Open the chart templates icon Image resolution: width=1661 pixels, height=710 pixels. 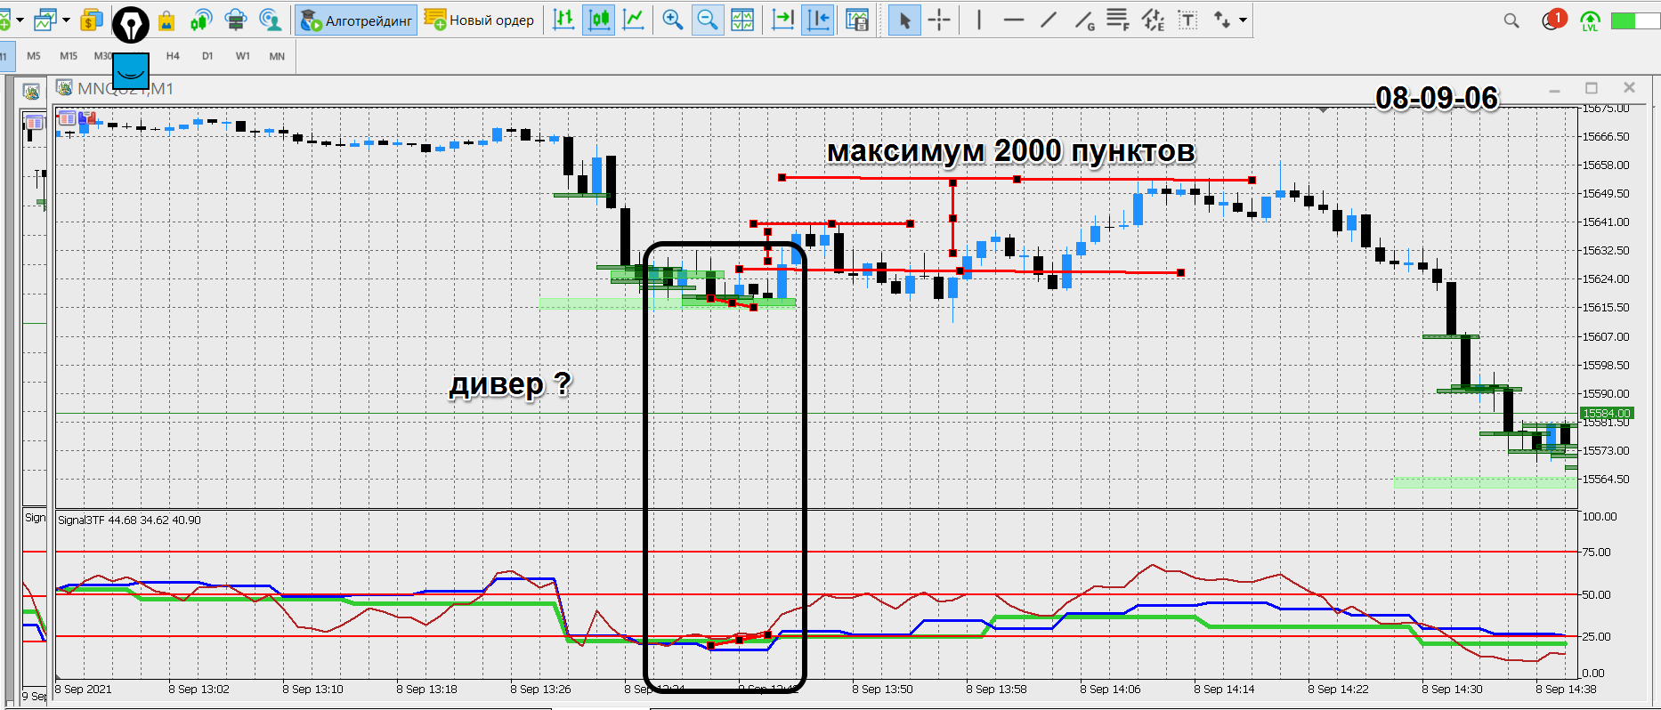(x=857, y=20)
